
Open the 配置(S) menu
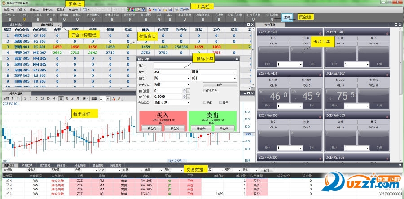(61, 9)
